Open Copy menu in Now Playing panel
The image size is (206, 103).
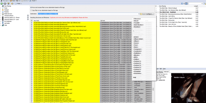click(164, 69)
